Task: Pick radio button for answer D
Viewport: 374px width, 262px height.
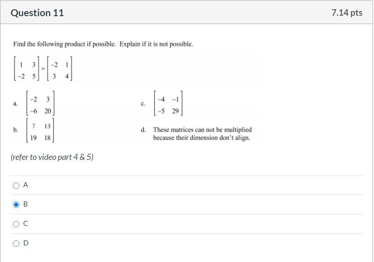Action: [16, 244]
